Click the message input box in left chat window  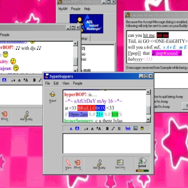click(21, 95)
